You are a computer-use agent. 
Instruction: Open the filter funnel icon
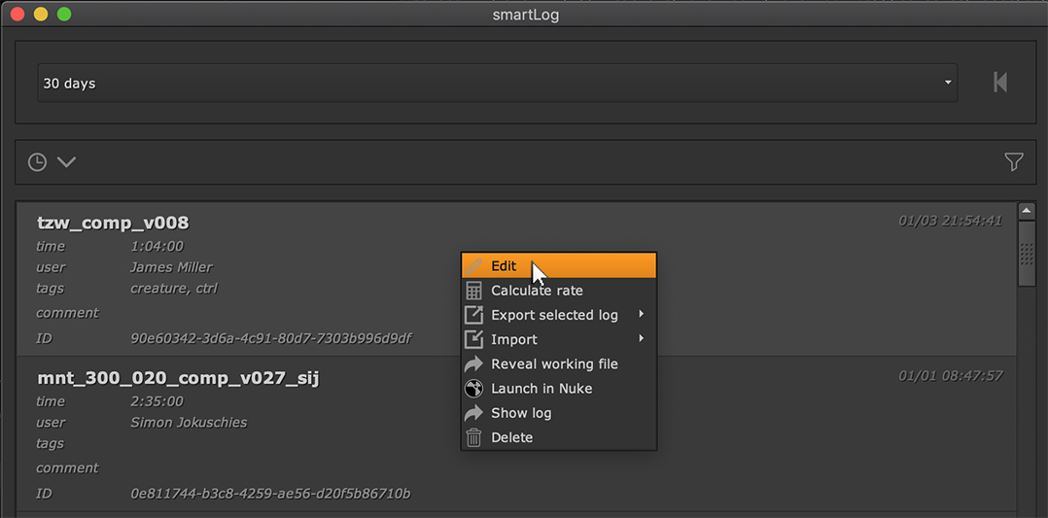pos(1014,162)
